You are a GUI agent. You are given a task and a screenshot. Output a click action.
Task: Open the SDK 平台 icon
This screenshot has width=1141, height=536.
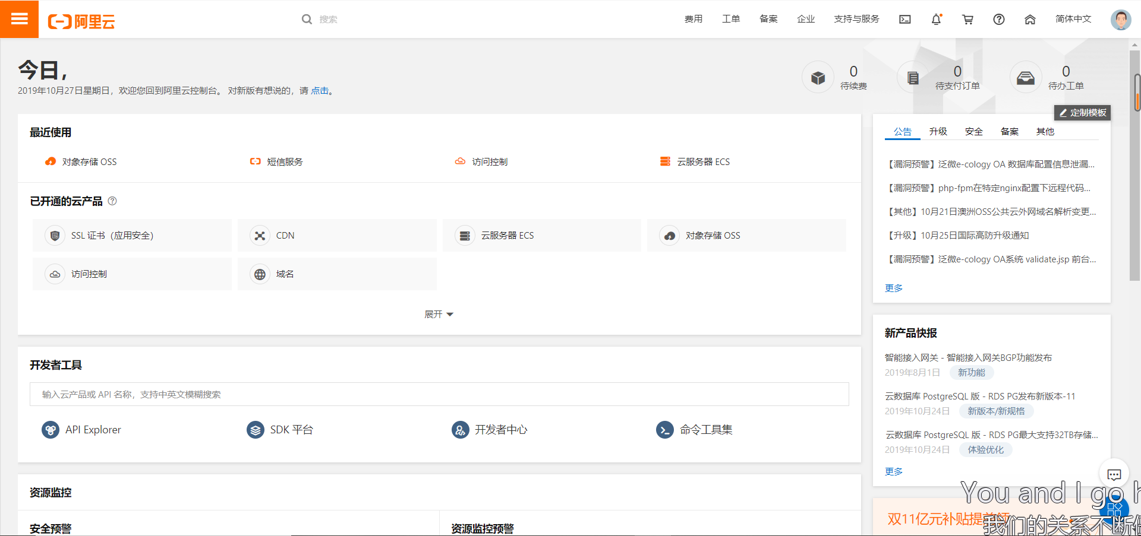tap(256, 429)
